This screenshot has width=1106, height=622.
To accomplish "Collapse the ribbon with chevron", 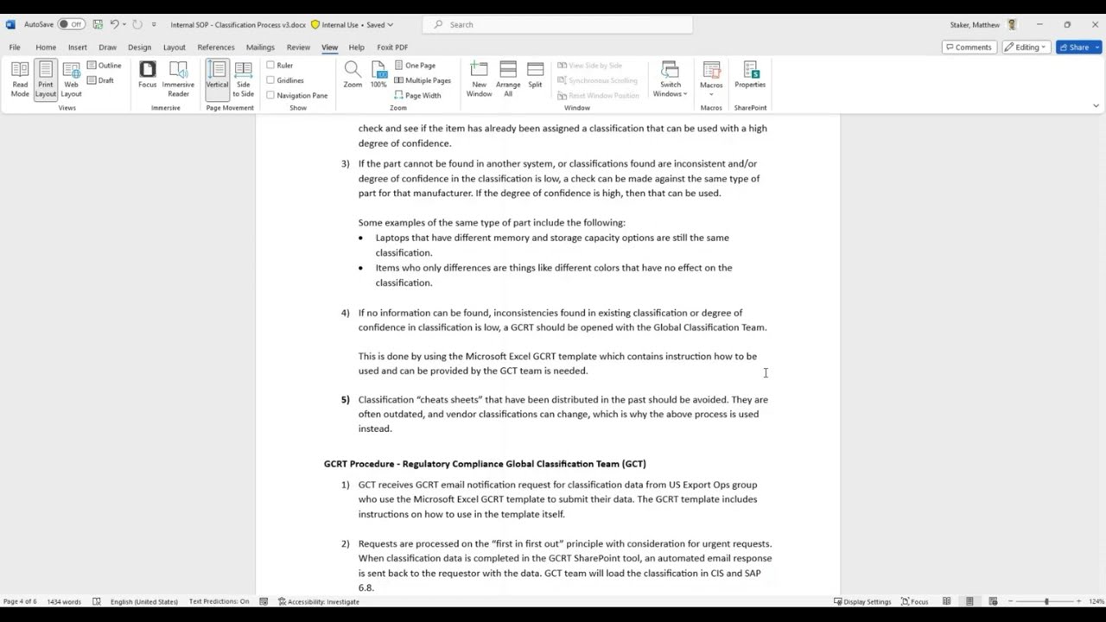I will 1096,105.
